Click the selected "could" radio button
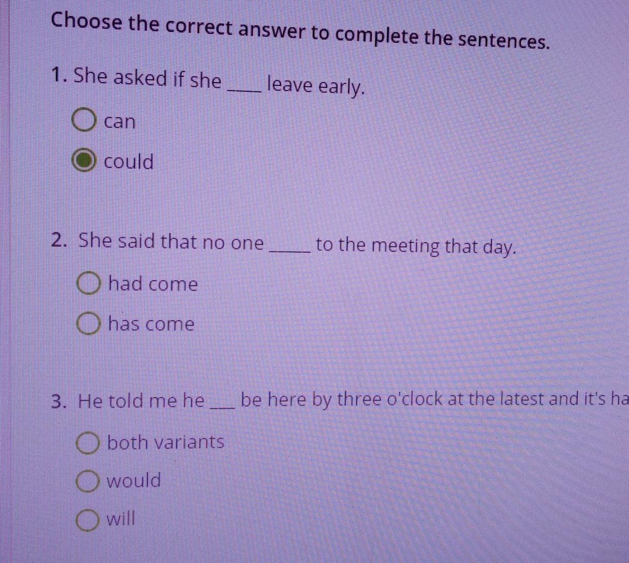Viewport: 629px width, 563px height. click(x=84, y=161)
